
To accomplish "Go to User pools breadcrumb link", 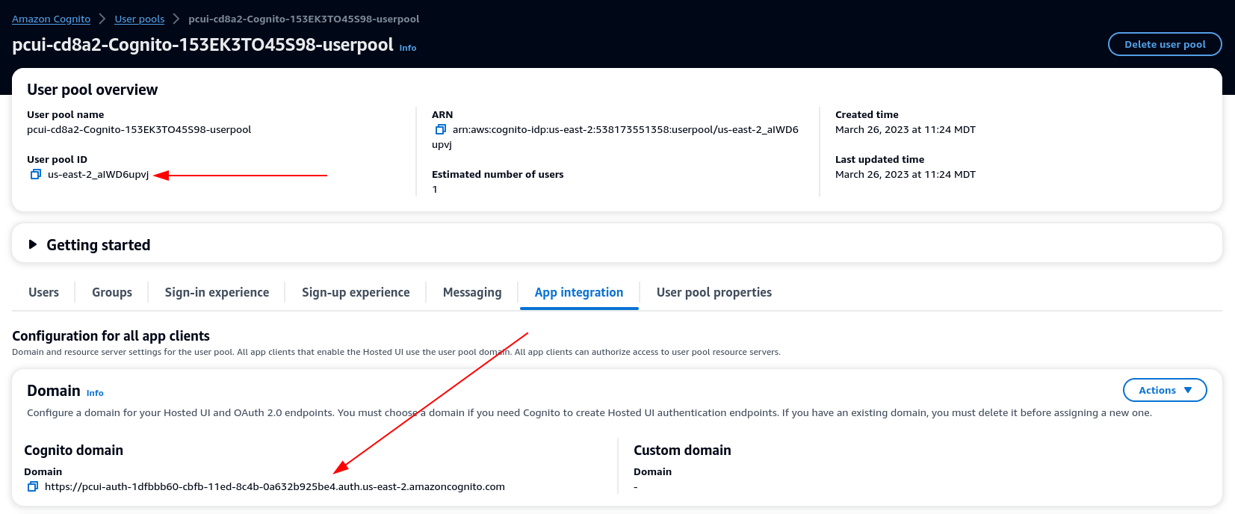I will coord(139,19).
